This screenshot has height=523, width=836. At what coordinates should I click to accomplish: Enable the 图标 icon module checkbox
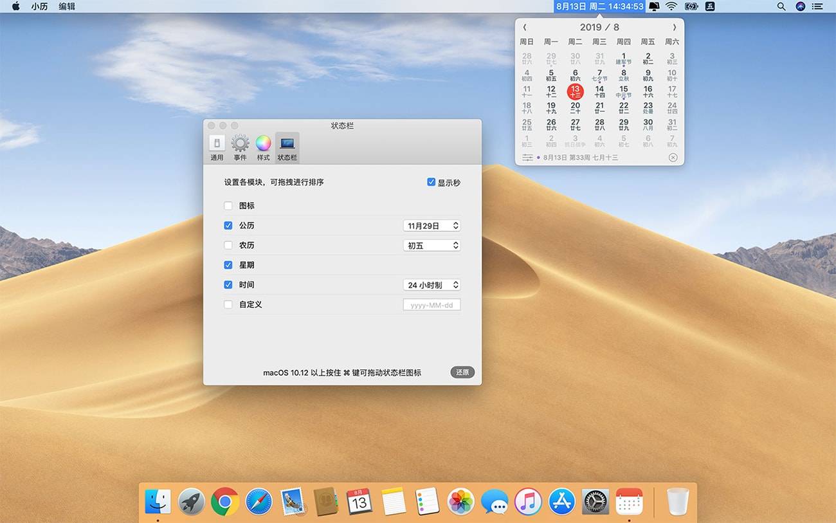point(228,206)
